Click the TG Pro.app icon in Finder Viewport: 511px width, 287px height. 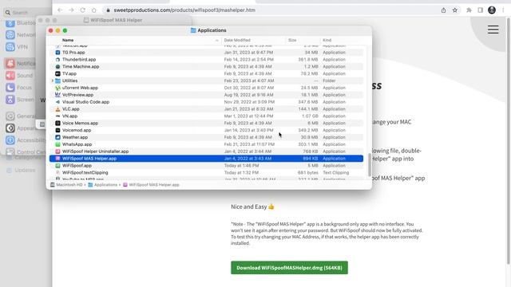[57, 53]
